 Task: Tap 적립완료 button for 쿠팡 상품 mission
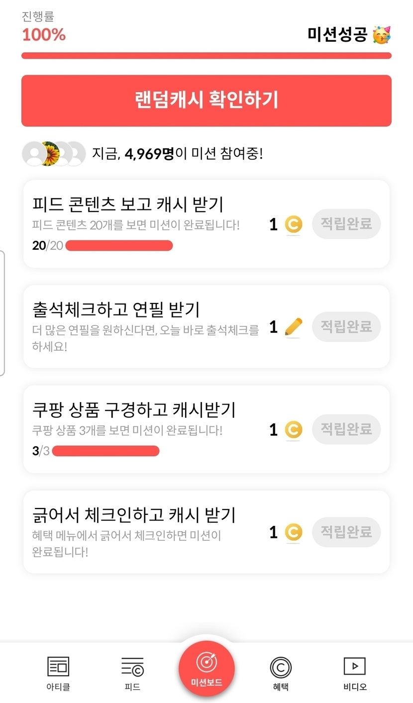[x=346, y=429]
